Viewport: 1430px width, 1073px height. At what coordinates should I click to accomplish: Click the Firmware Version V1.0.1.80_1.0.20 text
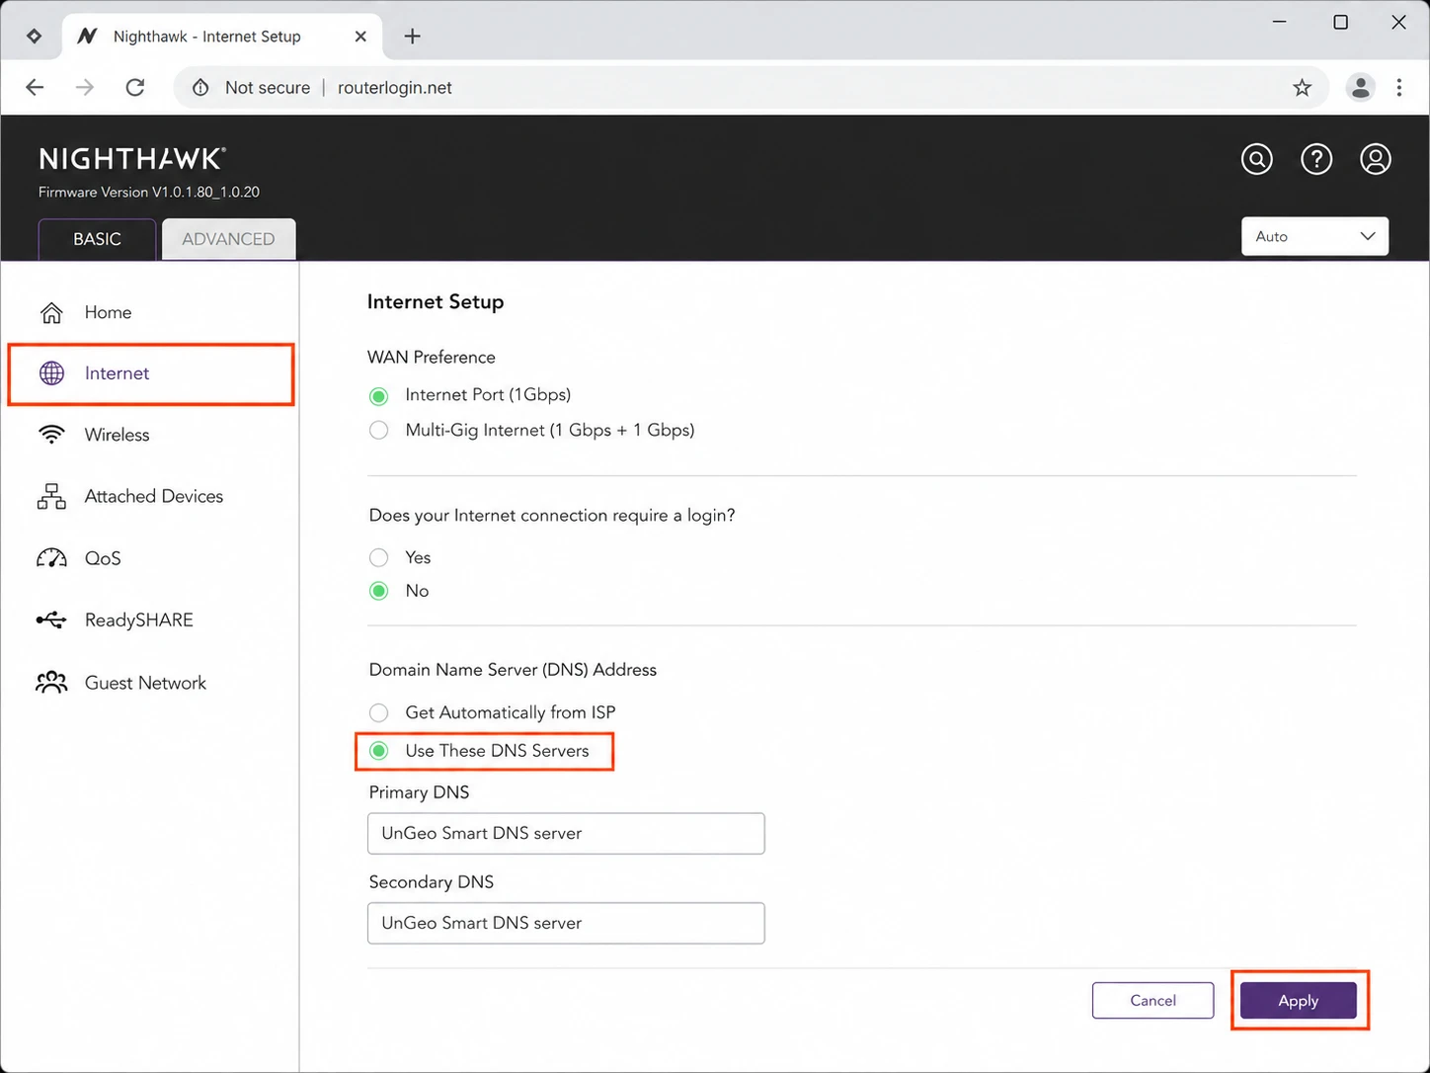[x=149, y=192]
